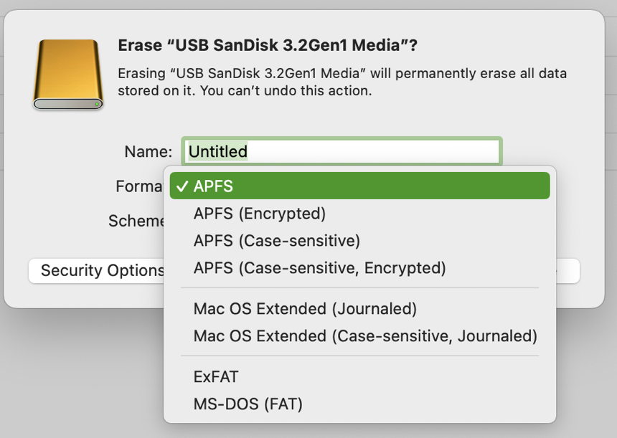Image resolution: width=617 pixels, height=438 pixels.
Task: Select the checked APFS format option
Action: click(x=359, y=186)
